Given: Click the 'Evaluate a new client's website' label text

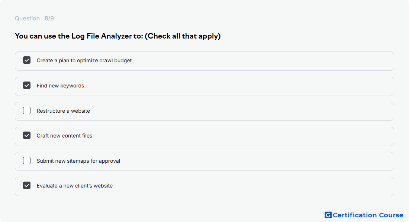Looking at the screenshot, I should pos(75,186).
